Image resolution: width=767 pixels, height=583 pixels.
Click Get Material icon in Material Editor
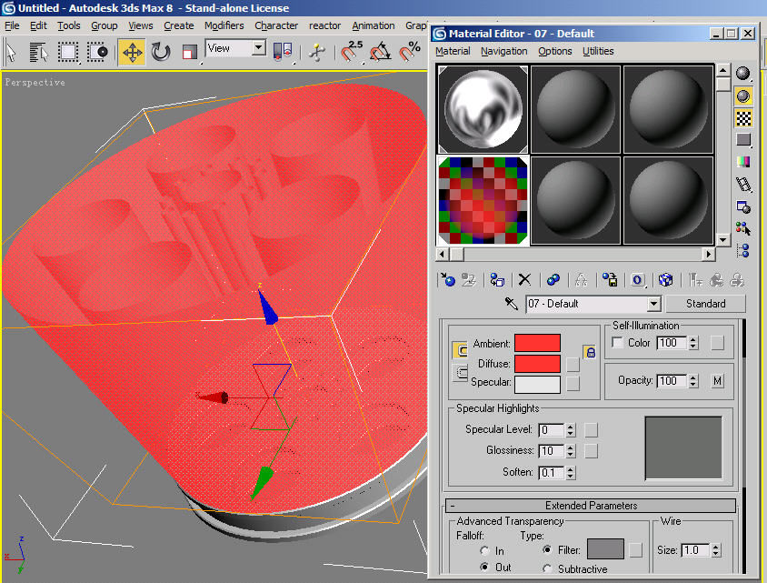(447, 280)
